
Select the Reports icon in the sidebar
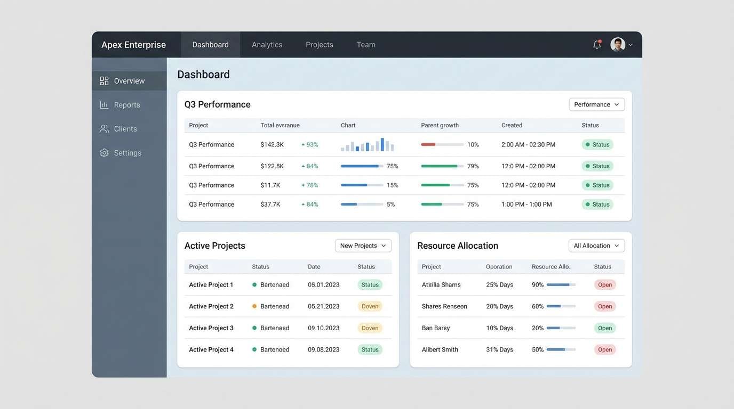[x=103, y=103]
